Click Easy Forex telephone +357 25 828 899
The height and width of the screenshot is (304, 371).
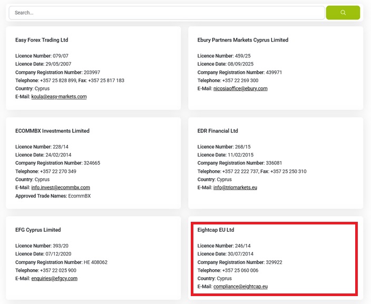click(58, 81)
